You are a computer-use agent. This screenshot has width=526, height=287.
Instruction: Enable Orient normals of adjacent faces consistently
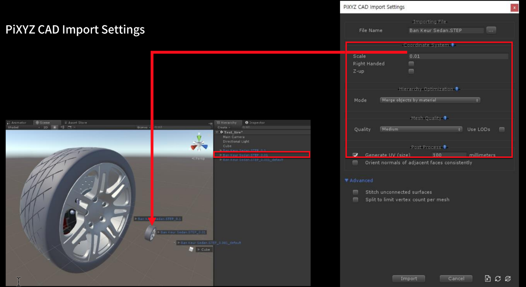tap(355, 163)
